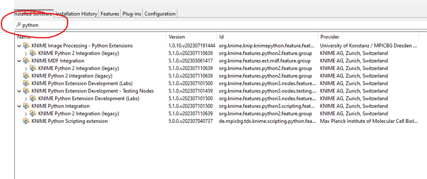Open the Installation History tab

tap(77, 13)
